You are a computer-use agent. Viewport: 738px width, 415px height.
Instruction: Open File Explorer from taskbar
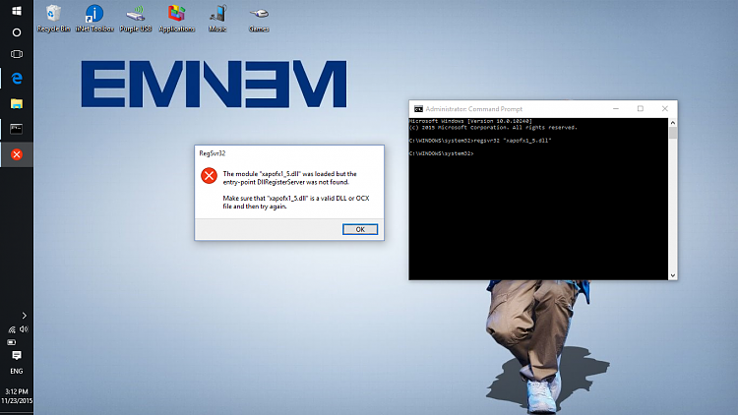coord(17,103)
